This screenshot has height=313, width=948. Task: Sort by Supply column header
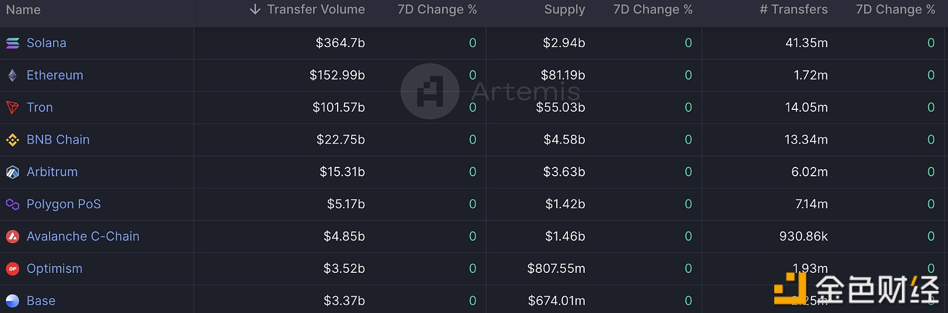[564, 9]
